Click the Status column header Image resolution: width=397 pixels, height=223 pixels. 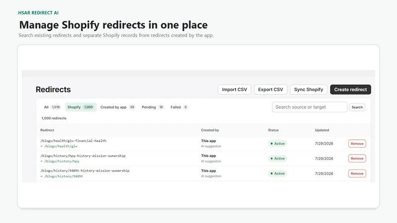(x=273, y=130)
